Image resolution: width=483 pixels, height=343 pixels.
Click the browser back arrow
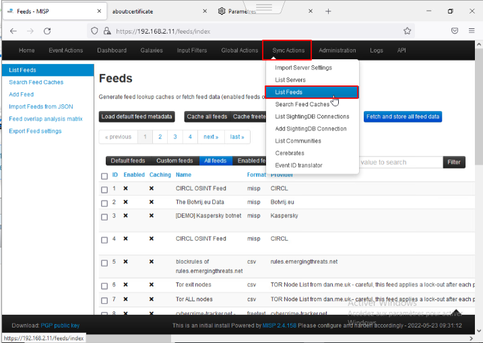13,31
